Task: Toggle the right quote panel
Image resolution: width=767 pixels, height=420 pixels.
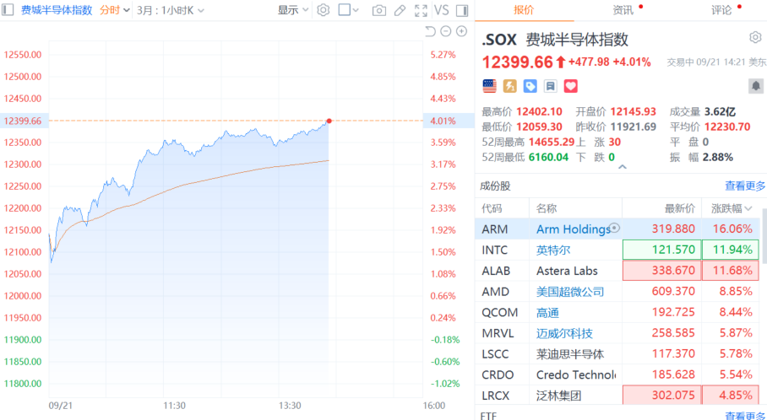Action: [462, 10]
